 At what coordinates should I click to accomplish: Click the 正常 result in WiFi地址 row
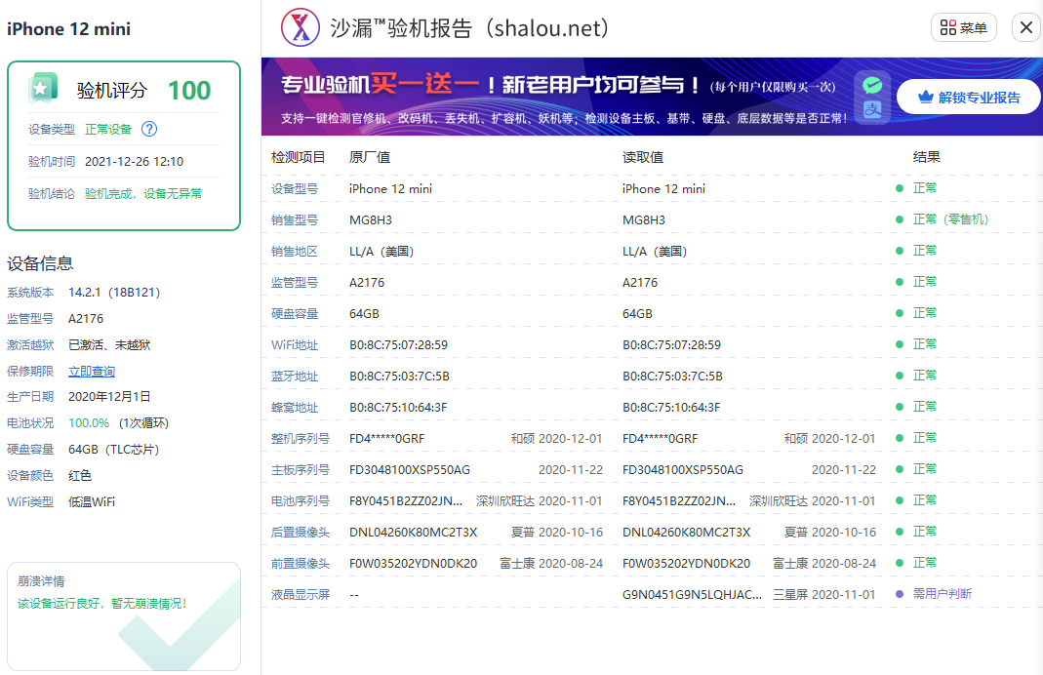tap(925, 344)
